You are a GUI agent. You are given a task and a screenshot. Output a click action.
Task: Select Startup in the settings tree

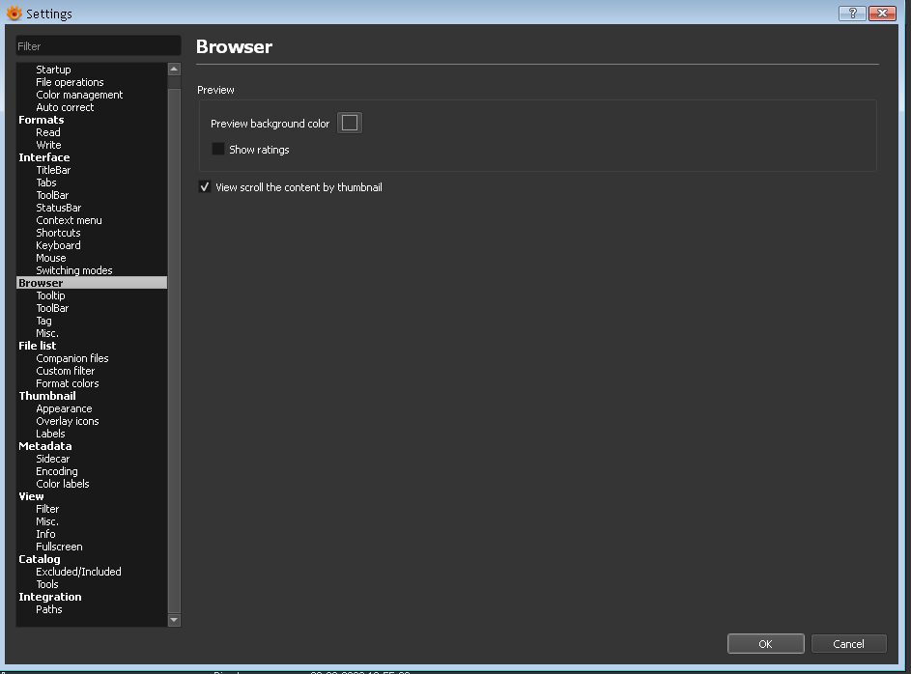[x=53, y=70]
